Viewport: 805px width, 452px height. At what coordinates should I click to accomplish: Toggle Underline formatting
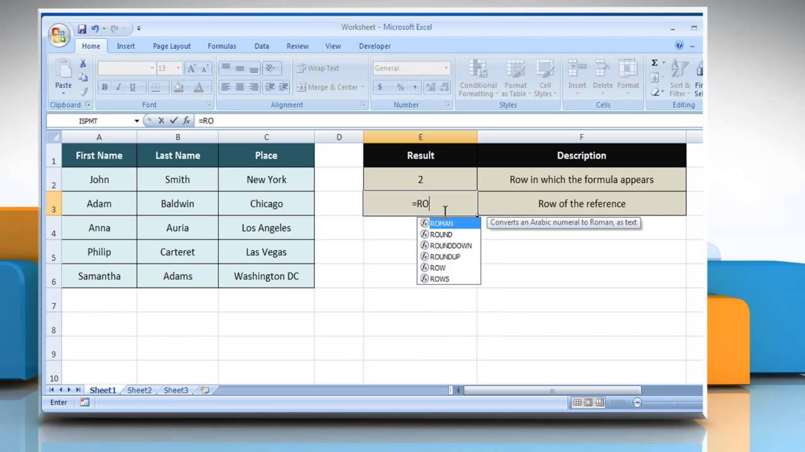coord(132,87)
